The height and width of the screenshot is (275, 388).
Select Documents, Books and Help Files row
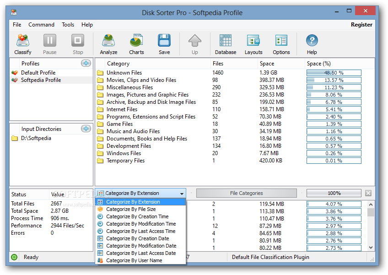pyautogui.click(x=235, y=139)
